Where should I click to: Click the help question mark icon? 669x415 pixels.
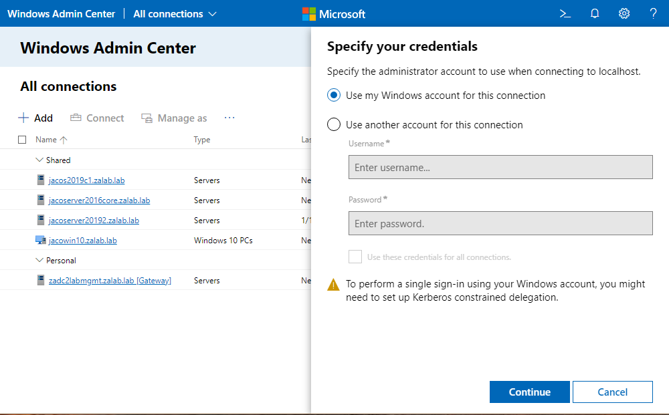click(654, 13)
